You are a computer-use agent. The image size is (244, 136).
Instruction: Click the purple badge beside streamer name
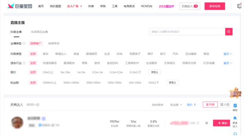(44, 119)
